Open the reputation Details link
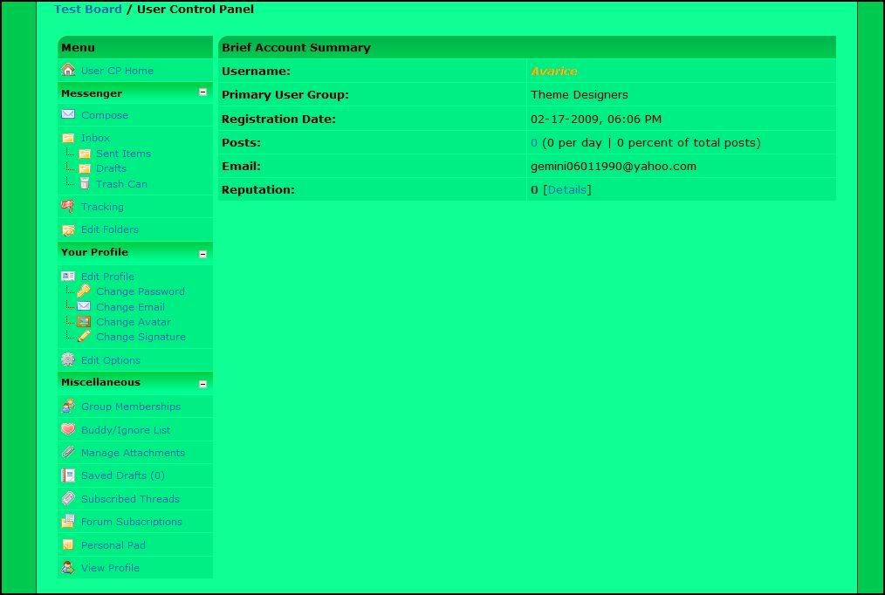The width and height of the screenshot is (885, 595). coord(567,189)
